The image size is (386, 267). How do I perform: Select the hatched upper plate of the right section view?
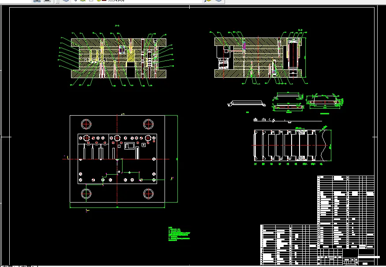click(258, 41)
